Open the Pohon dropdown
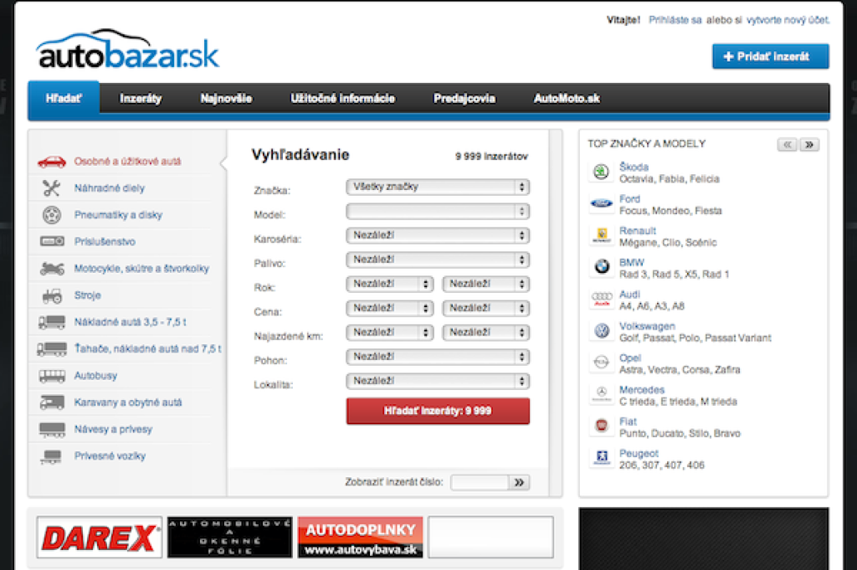The height and width of the screenshot is (570, 857). (438, 357)
